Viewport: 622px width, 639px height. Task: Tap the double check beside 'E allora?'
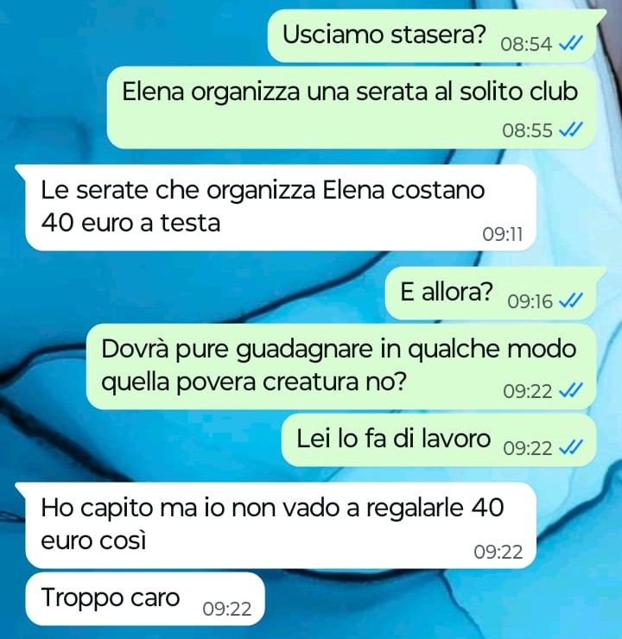point(570,301)
